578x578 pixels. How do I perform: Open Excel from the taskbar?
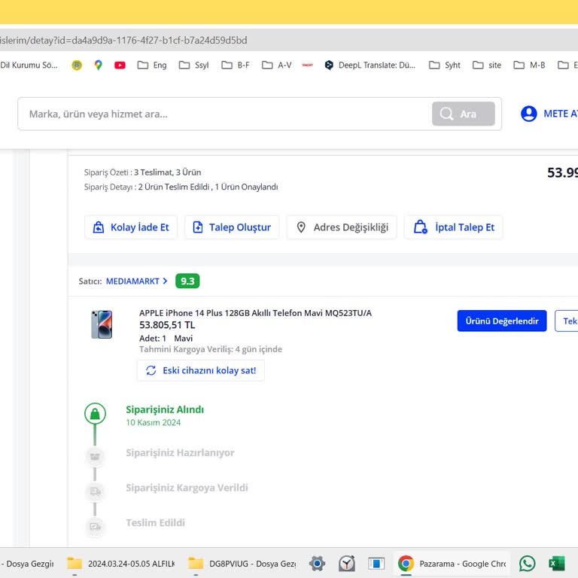pos(557,563)
